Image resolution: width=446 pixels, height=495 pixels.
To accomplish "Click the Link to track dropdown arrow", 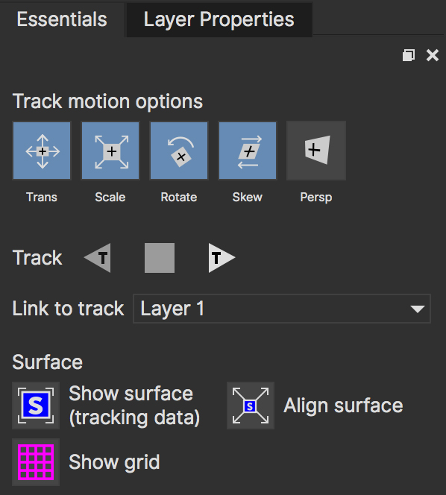I will tap(417, 309).
